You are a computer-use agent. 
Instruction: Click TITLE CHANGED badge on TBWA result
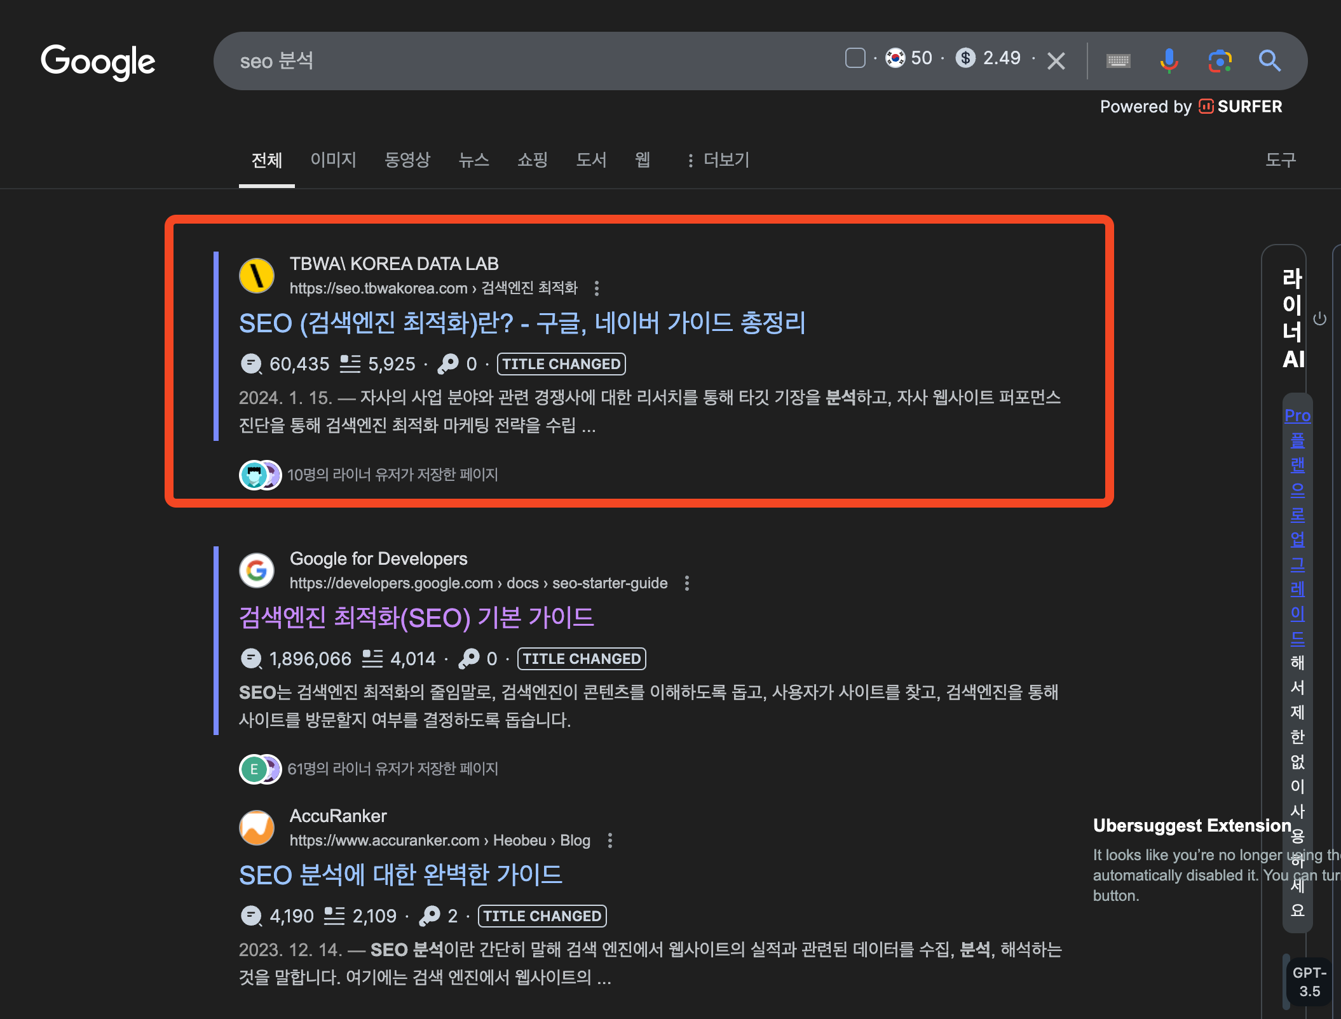click(x=561, y=364)
